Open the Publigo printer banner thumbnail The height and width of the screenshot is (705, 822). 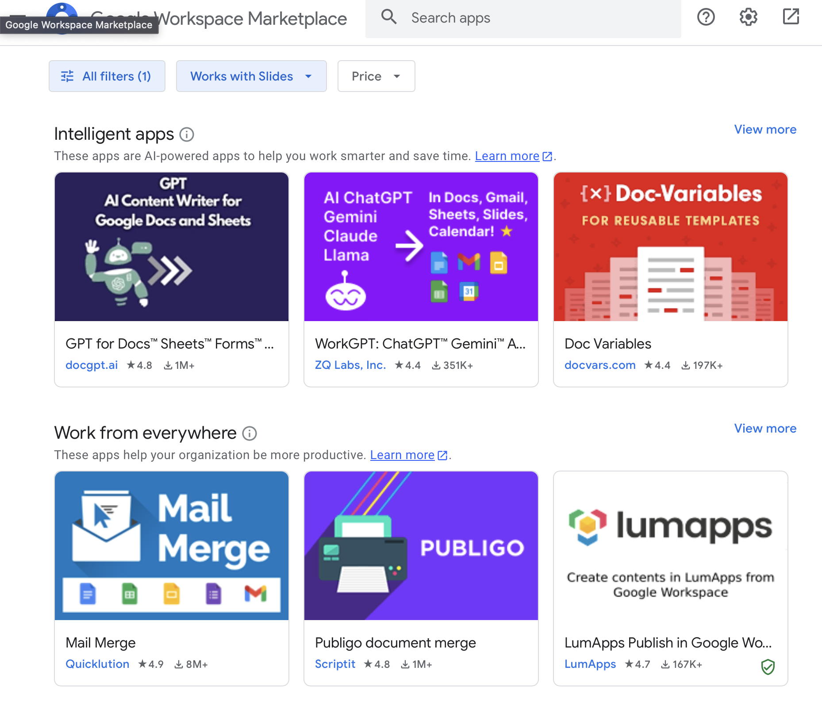[x=421, y=546]
